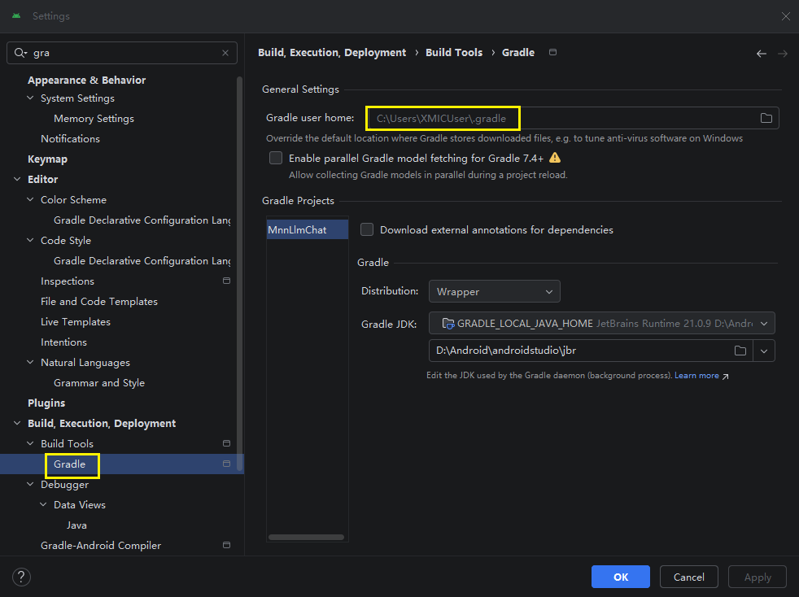The width and height of the screenshot is (799, 597).
Task: Open Memory Settings page
Action: 94,118
